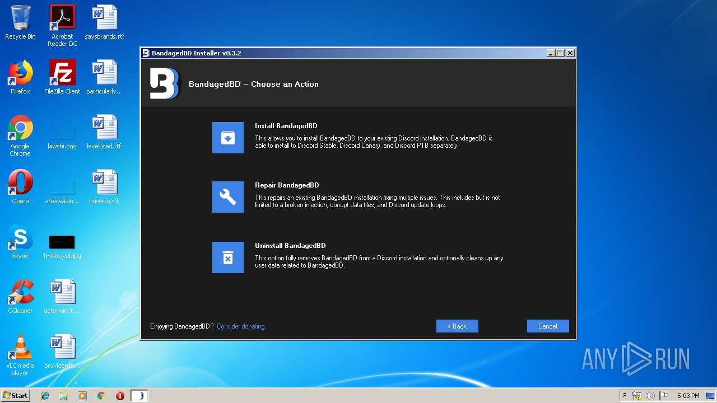
Task: Launch Skype from the desktop
Action: tap(20, 242)
